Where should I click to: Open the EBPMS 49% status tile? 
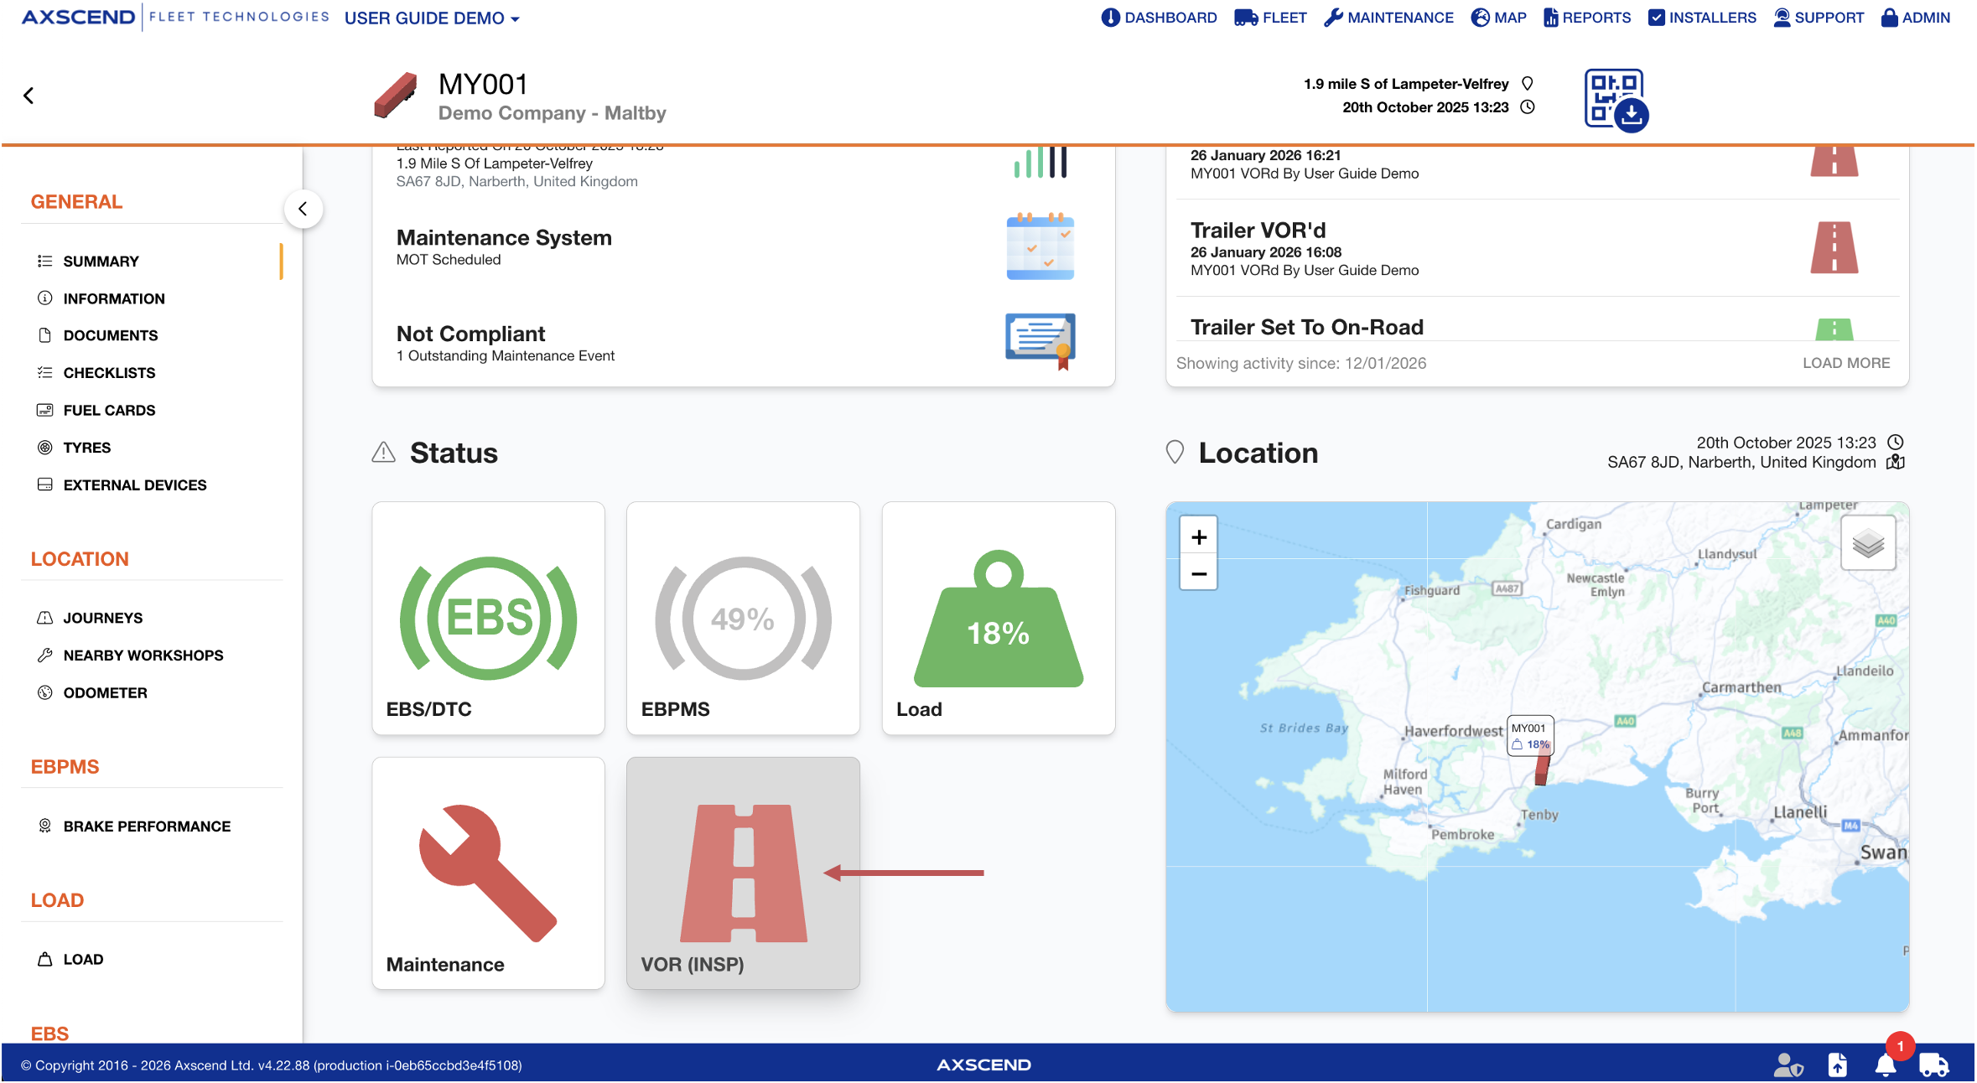[743, 618]
